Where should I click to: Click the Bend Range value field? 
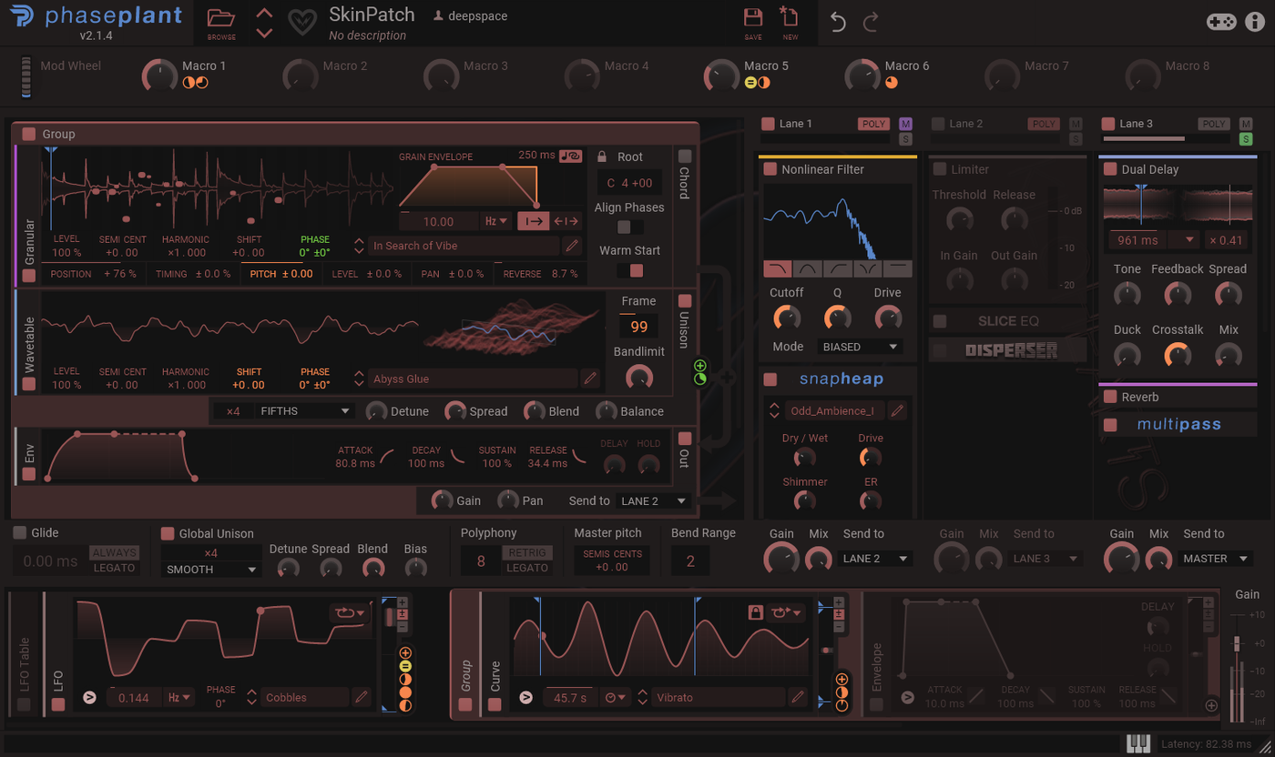coord(690,560)
